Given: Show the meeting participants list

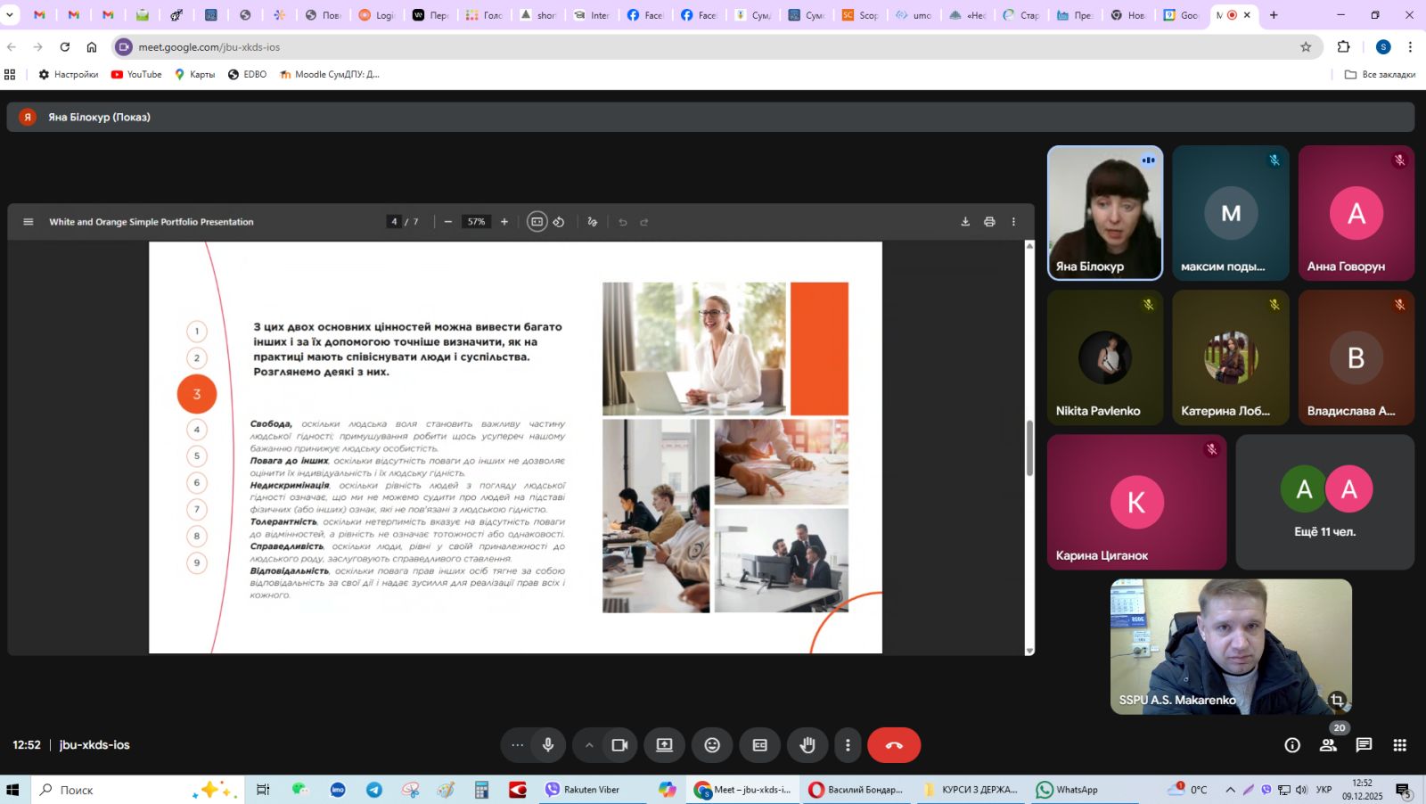Looking at the screenshot, I should pyautogui.click(x=1328, y=745).
